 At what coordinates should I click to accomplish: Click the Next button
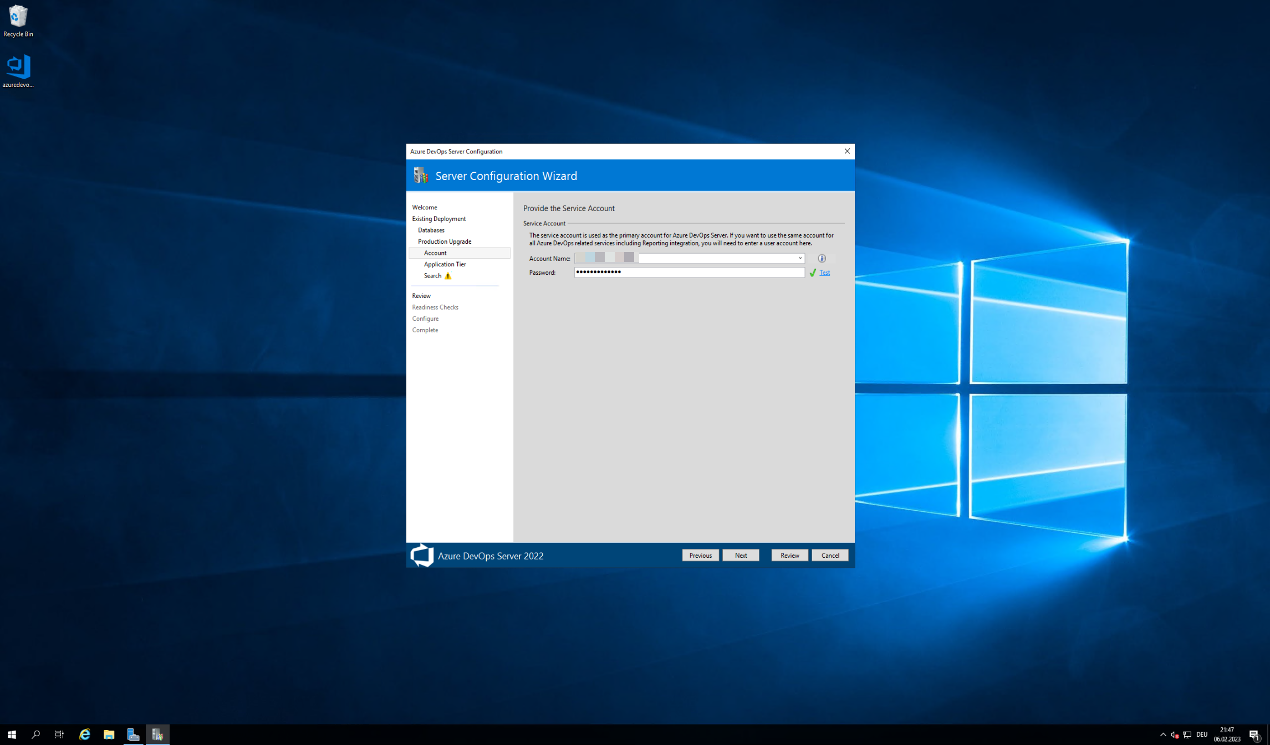(741, 555)
